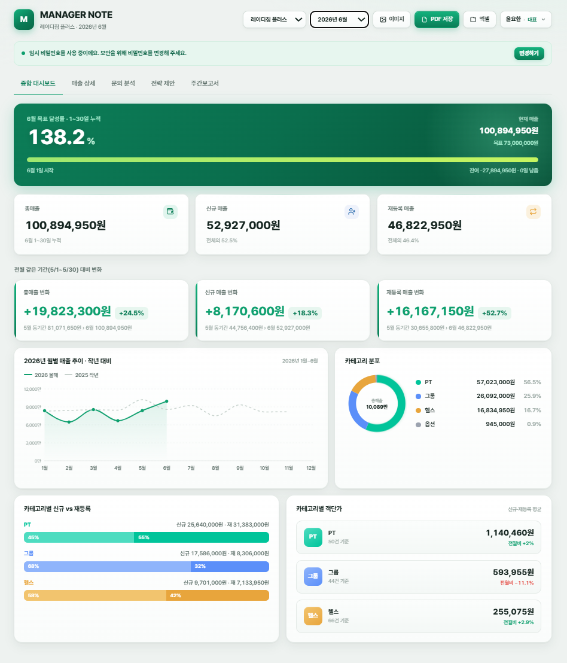Click the 헬스 badge icon in 객단가 list
The height and width of the screenshot is (663, 567).
click(x=313, y=616)
